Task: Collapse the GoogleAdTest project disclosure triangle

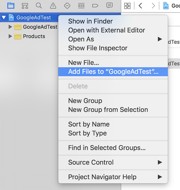Action: click(x=4, y=18)
